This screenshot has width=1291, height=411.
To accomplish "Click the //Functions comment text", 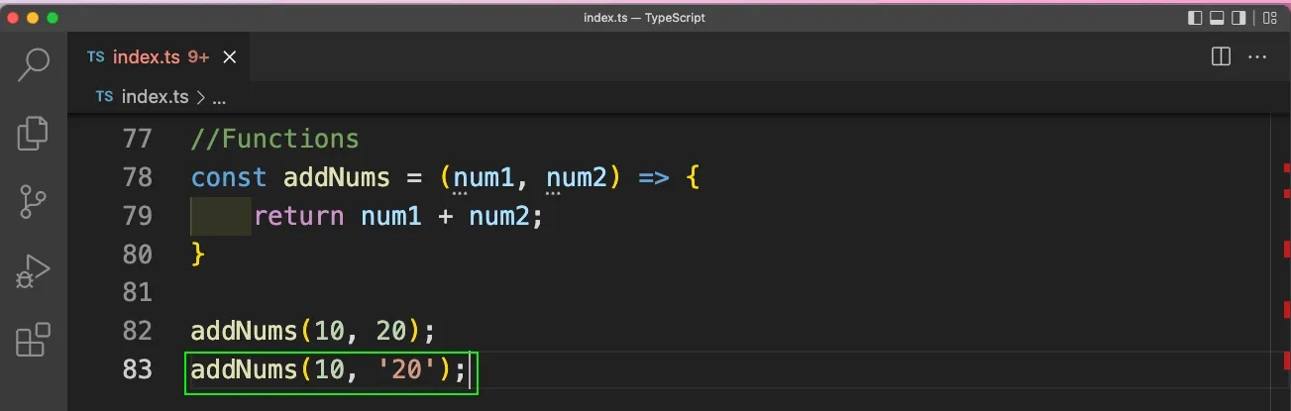I will pos(274,139).
